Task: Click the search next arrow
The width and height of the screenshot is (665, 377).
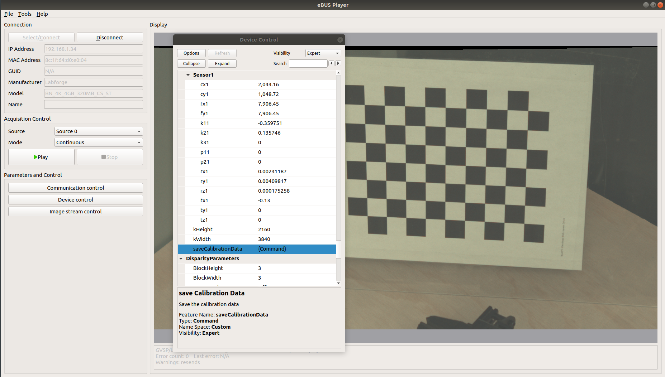Action: pos(338,63)
